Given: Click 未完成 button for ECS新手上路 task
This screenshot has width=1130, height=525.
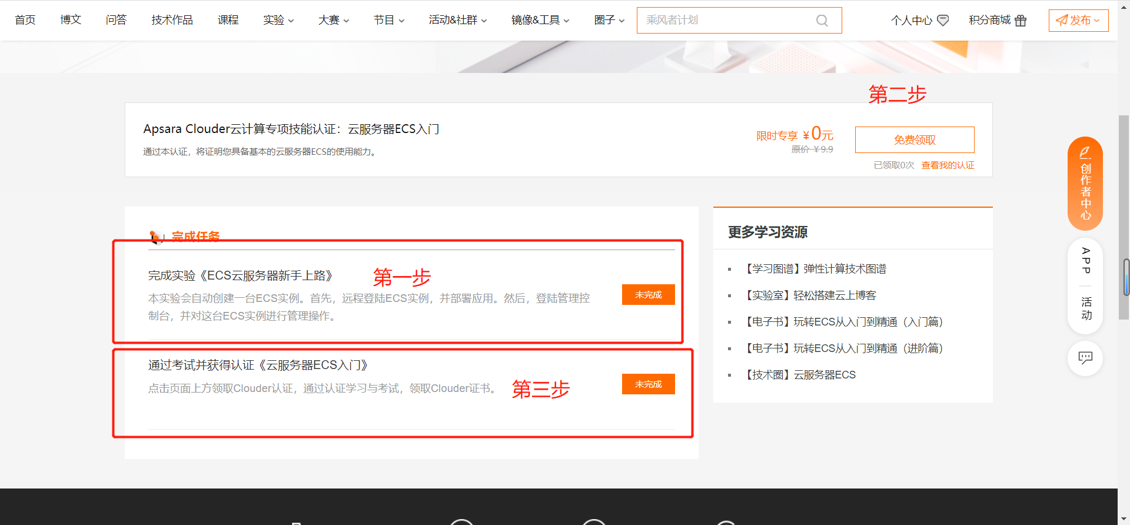Looking at the screenshot, I should [x=649, y=295].
